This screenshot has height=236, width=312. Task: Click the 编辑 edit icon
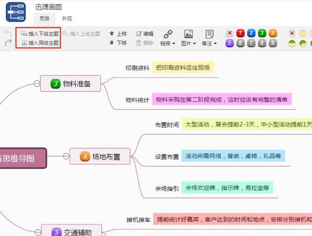[x=144, y=34]
